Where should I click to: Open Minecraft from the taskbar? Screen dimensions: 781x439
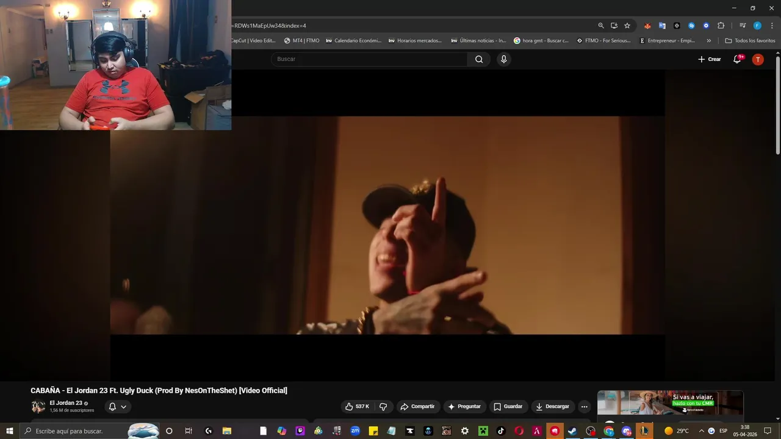(483, 431)
